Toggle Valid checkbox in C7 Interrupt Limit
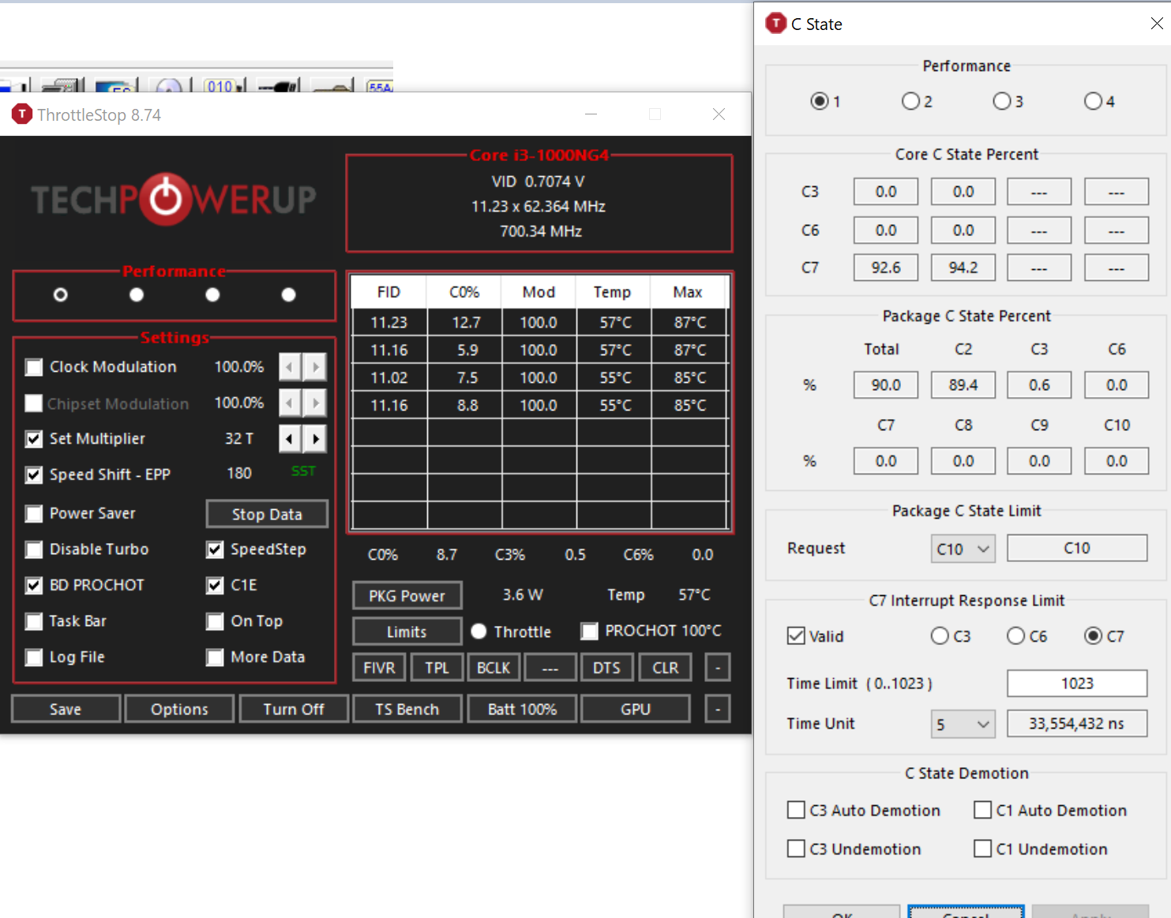Viewport: 1171px width, 918px height. pyautogui.click(x=796, y=636)
